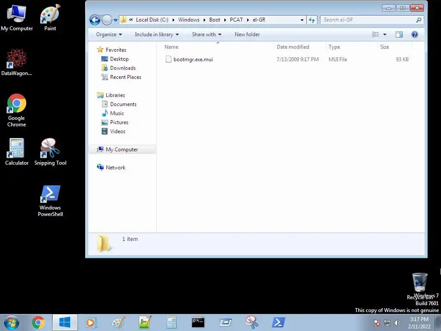
Task: Select Local Disk (C:) in the breadcrumb path
Action: point(152,20)
